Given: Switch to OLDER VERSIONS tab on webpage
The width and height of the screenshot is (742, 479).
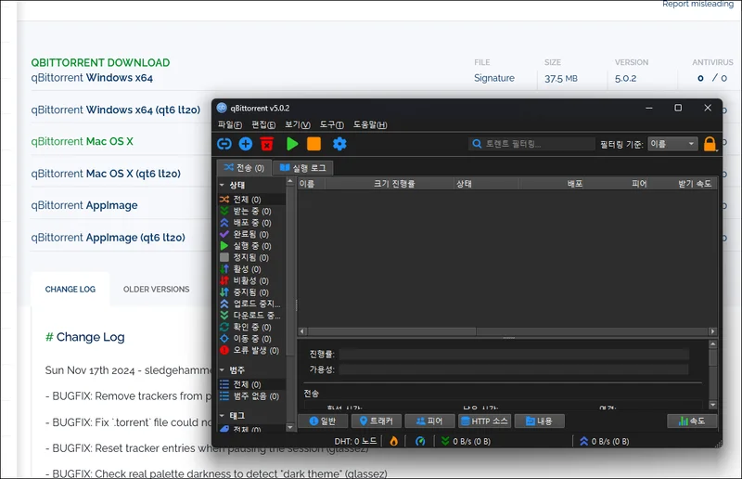Looking at the screenshot, I should pyautogui.click(x=156, y=289).
